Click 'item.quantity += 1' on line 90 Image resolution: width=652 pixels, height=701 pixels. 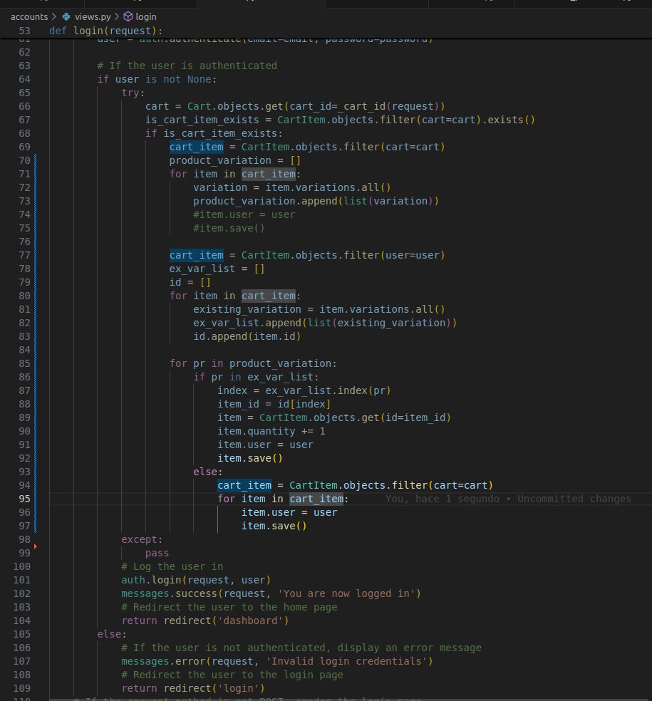271,431
